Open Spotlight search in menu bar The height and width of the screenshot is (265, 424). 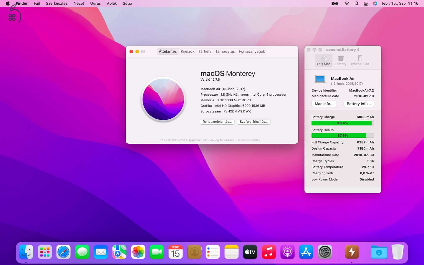click(x=357, y=4)
